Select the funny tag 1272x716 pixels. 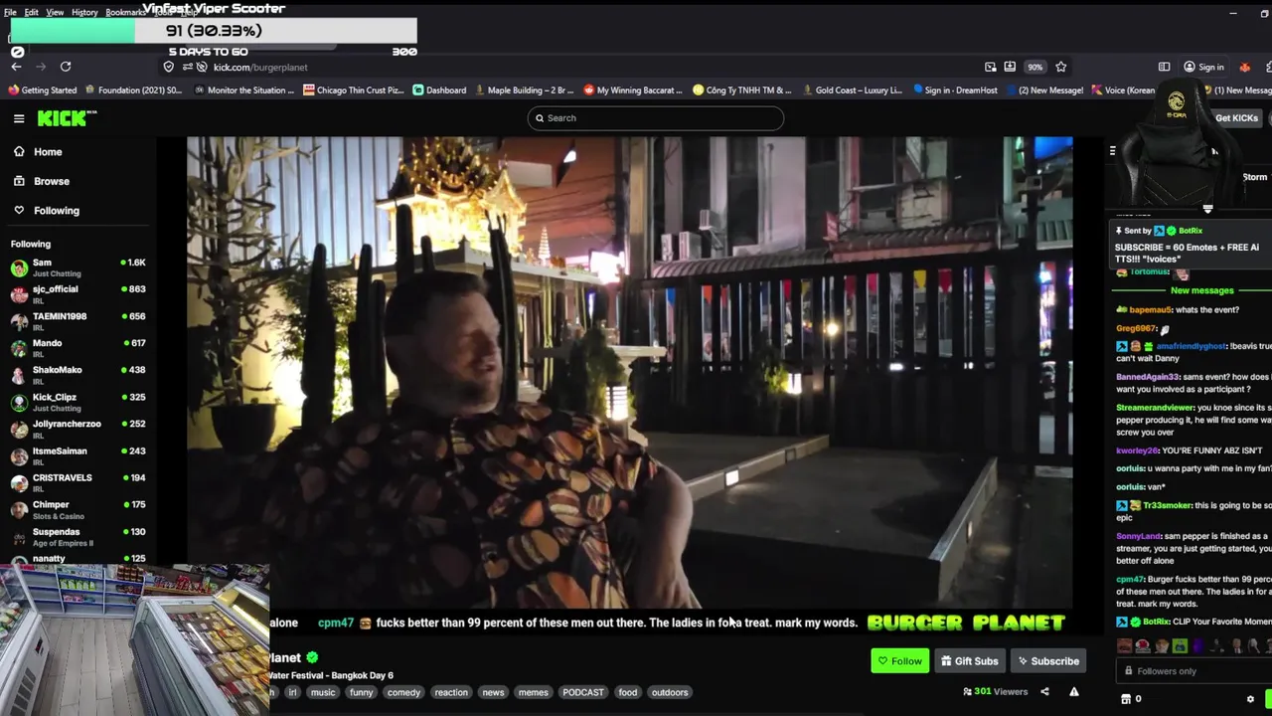pos(362,692)
